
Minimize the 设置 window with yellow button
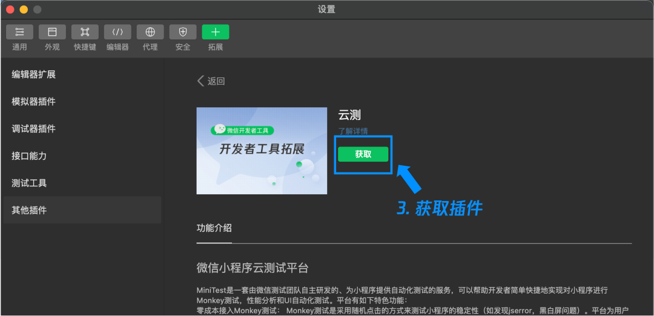(x=24, y=9)
